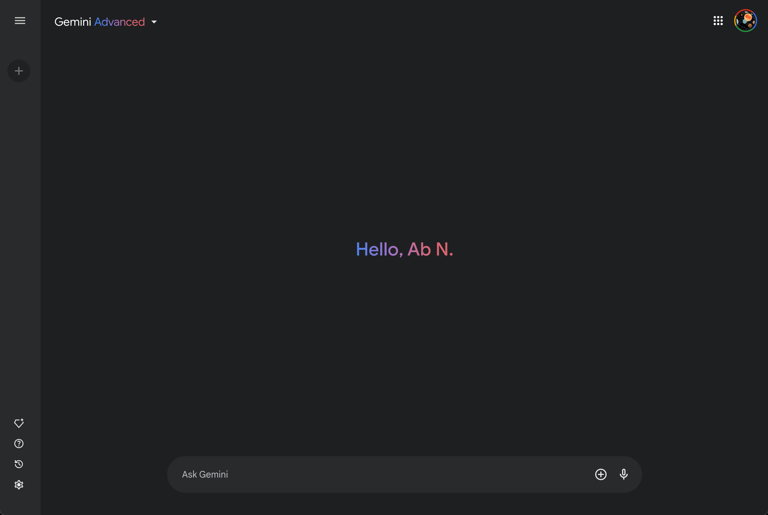Click blank area inside the prompt bar
Viewport: 768px width, 515px height.
tap(427, 474)
